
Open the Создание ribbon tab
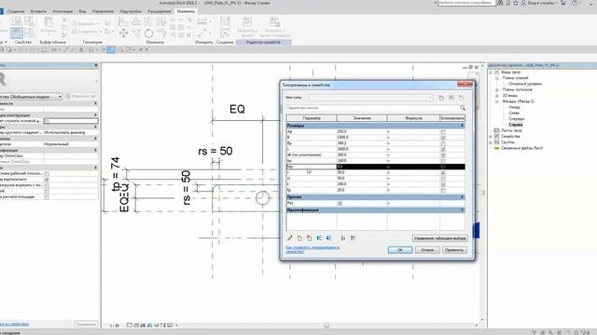coord(16,11)
